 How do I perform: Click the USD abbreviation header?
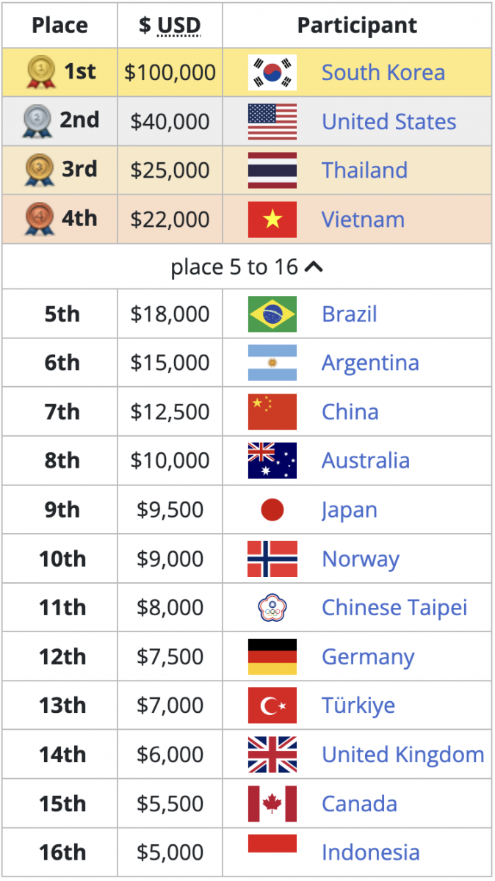tap(179, 26)
